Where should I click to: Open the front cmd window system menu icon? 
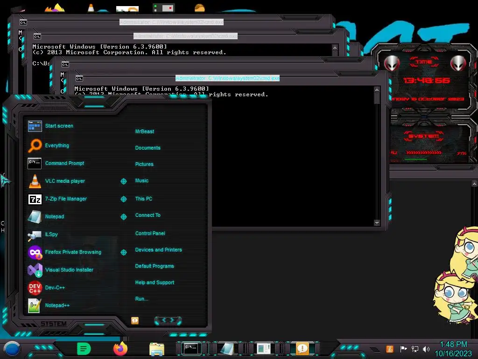pos(79,79)
